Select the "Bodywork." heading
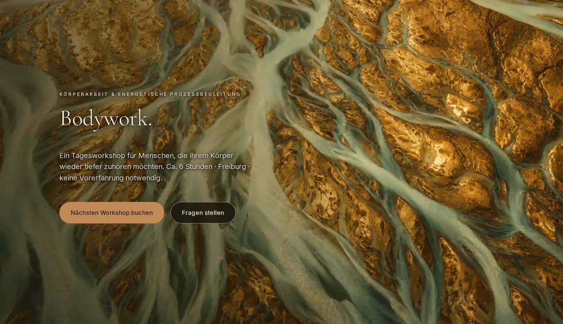Viewport: 563px width, 324px height. [106, 118]
